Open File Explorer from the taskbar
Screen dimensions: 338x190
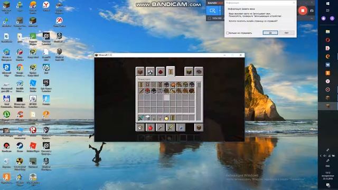(328, 32)
